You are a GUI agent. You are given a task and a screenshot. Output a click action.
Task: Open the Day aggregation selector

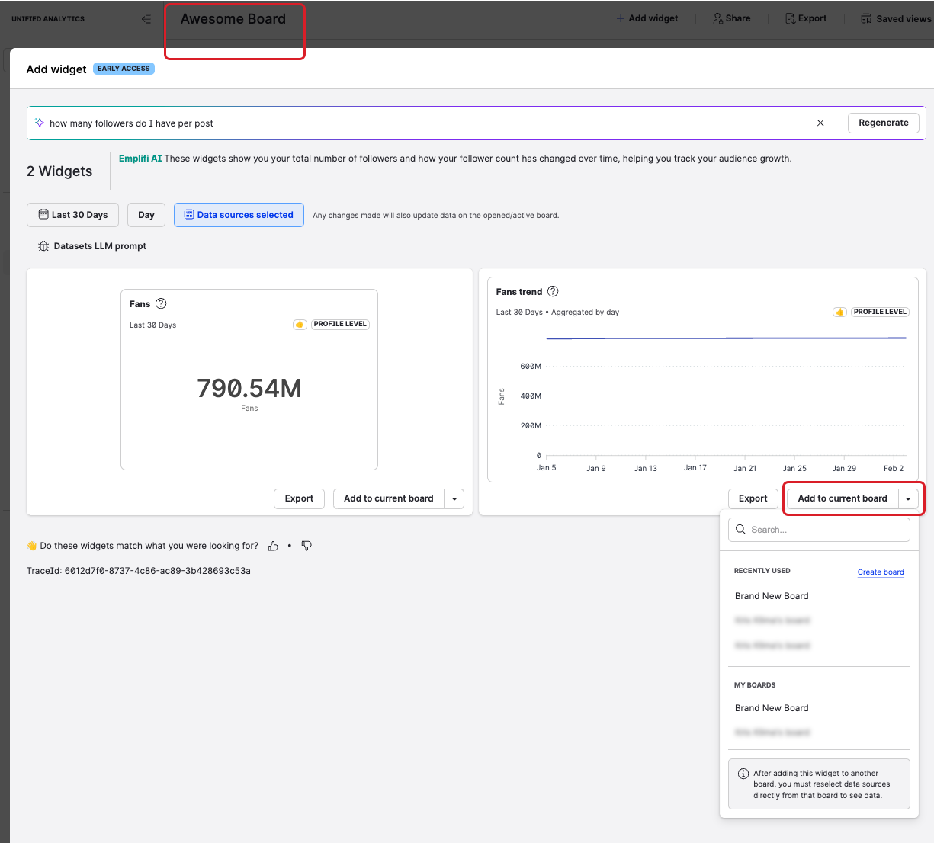click(146, 215)
